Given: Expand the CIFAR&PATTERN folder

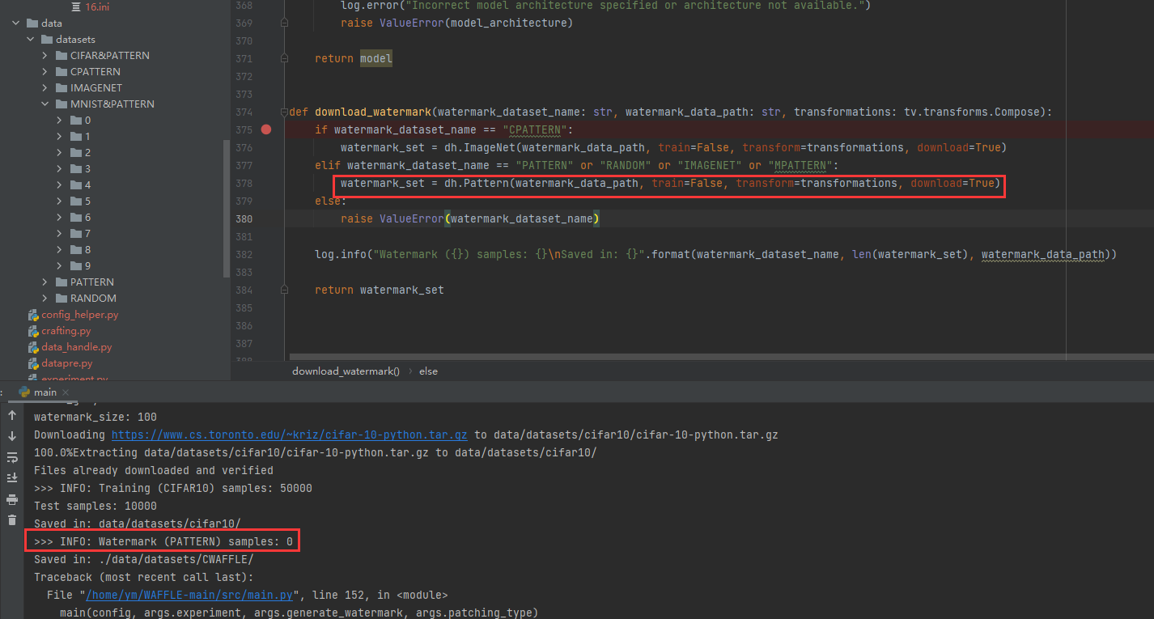Looking at the screenshot, I should click(x=45, y=55).
